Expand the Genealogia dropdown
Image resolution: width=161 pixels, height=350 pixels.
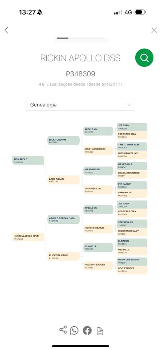coord(80,105)
